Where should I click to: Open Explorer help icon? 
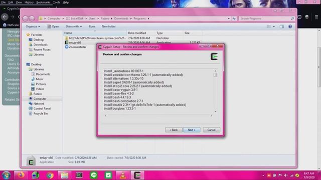pyautogui.click(x=290, y=26)
